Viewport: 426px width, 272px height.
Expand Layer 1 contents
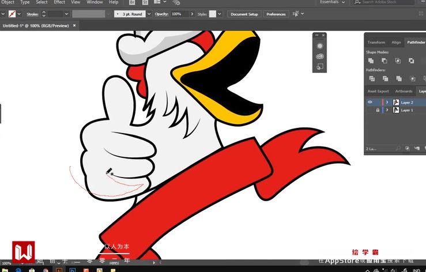(387, 110)
